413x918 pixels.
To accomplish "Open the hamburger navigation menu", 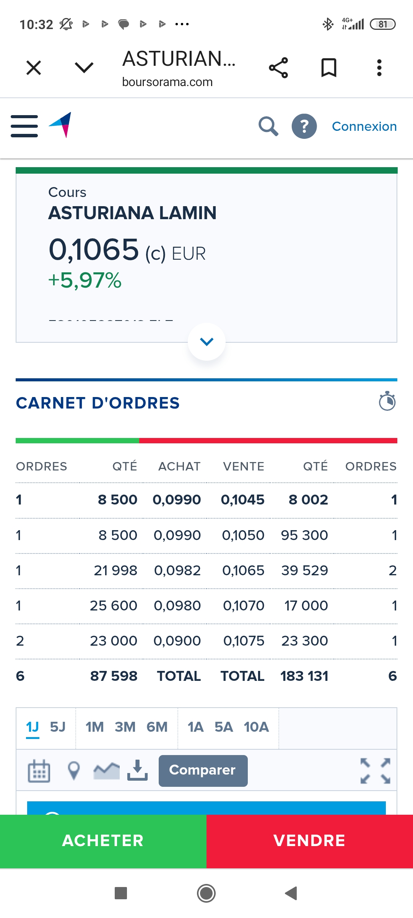I will tap(24, 126).
